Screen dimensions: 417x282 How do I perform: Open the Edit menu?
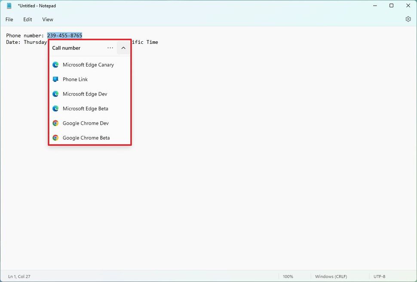point(28,19)
